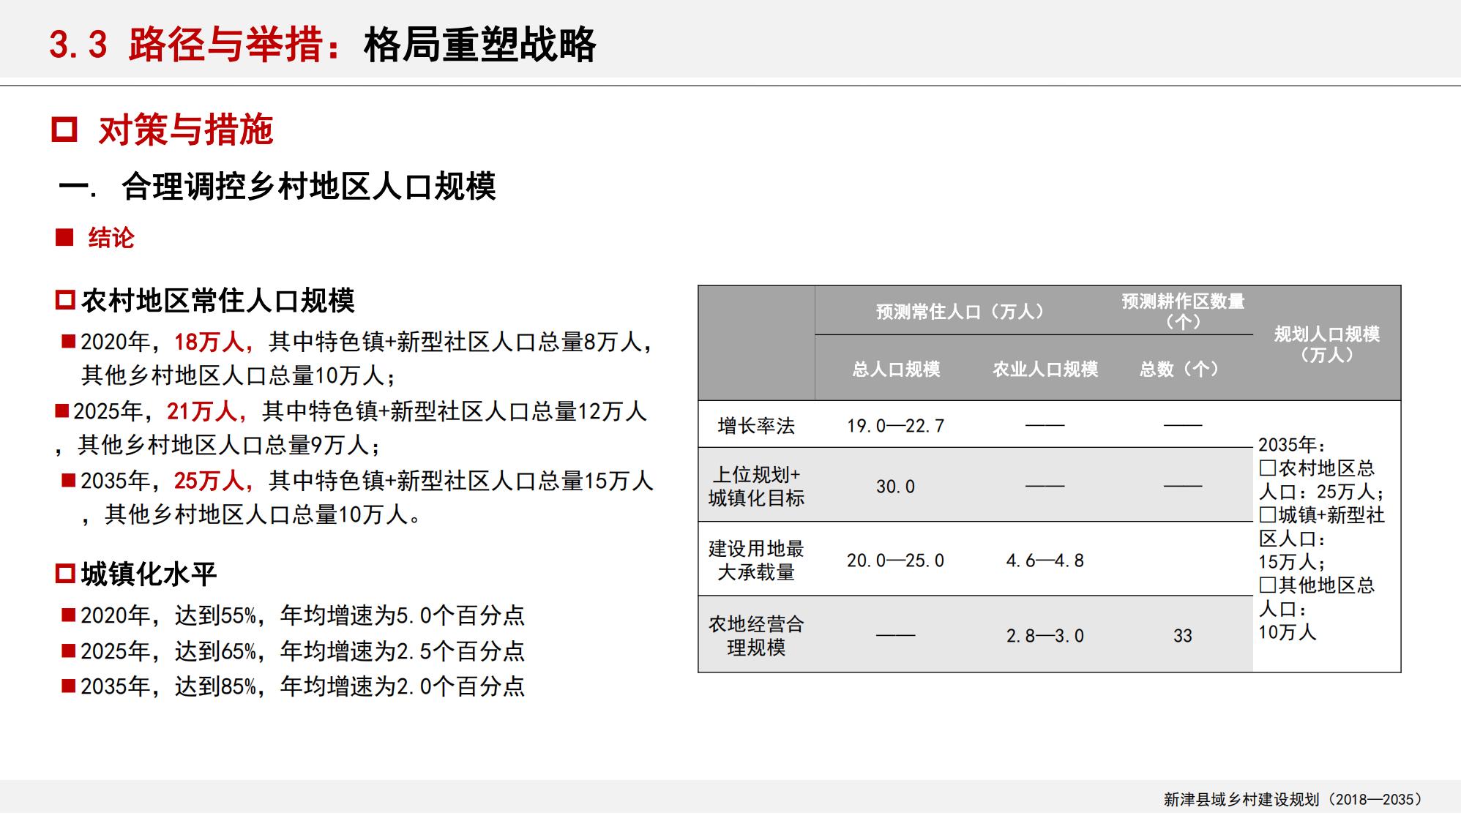
Task: Select the heading '对策与措施'
Action: click(x=186, y=130)
